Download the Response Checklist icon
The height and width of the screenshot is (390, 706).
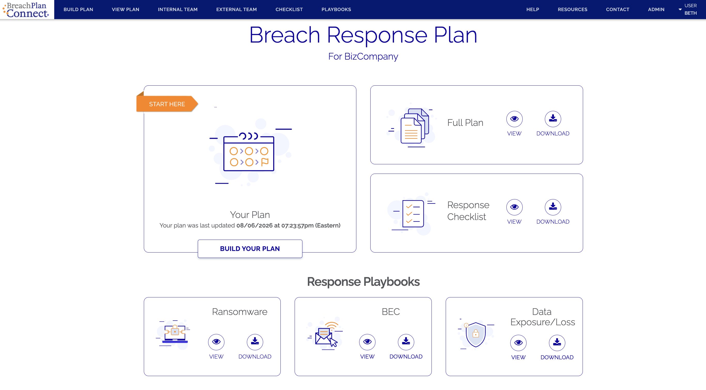(553, 207)
